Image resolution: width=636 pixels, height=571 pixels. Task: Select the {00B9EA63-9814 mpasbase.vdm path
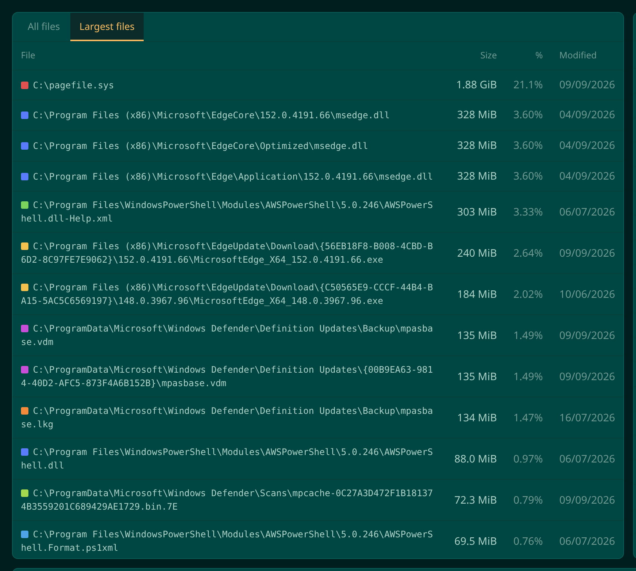[227, 376]
